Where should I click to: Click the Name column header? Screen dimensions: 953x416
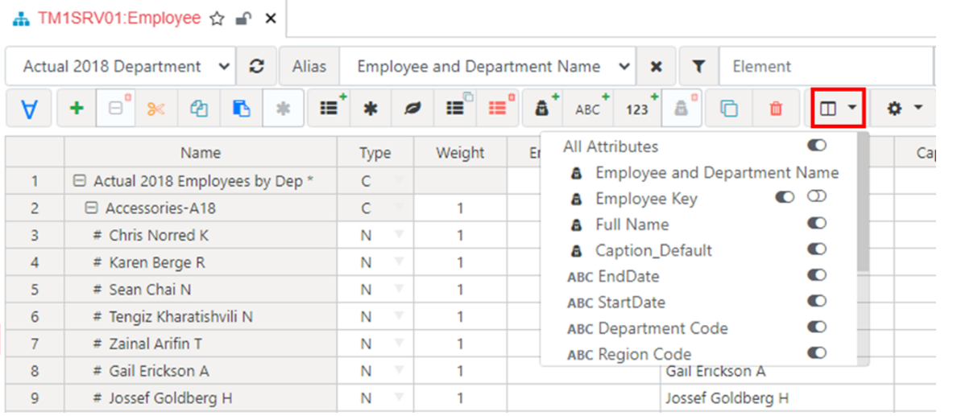click(201, 152)
